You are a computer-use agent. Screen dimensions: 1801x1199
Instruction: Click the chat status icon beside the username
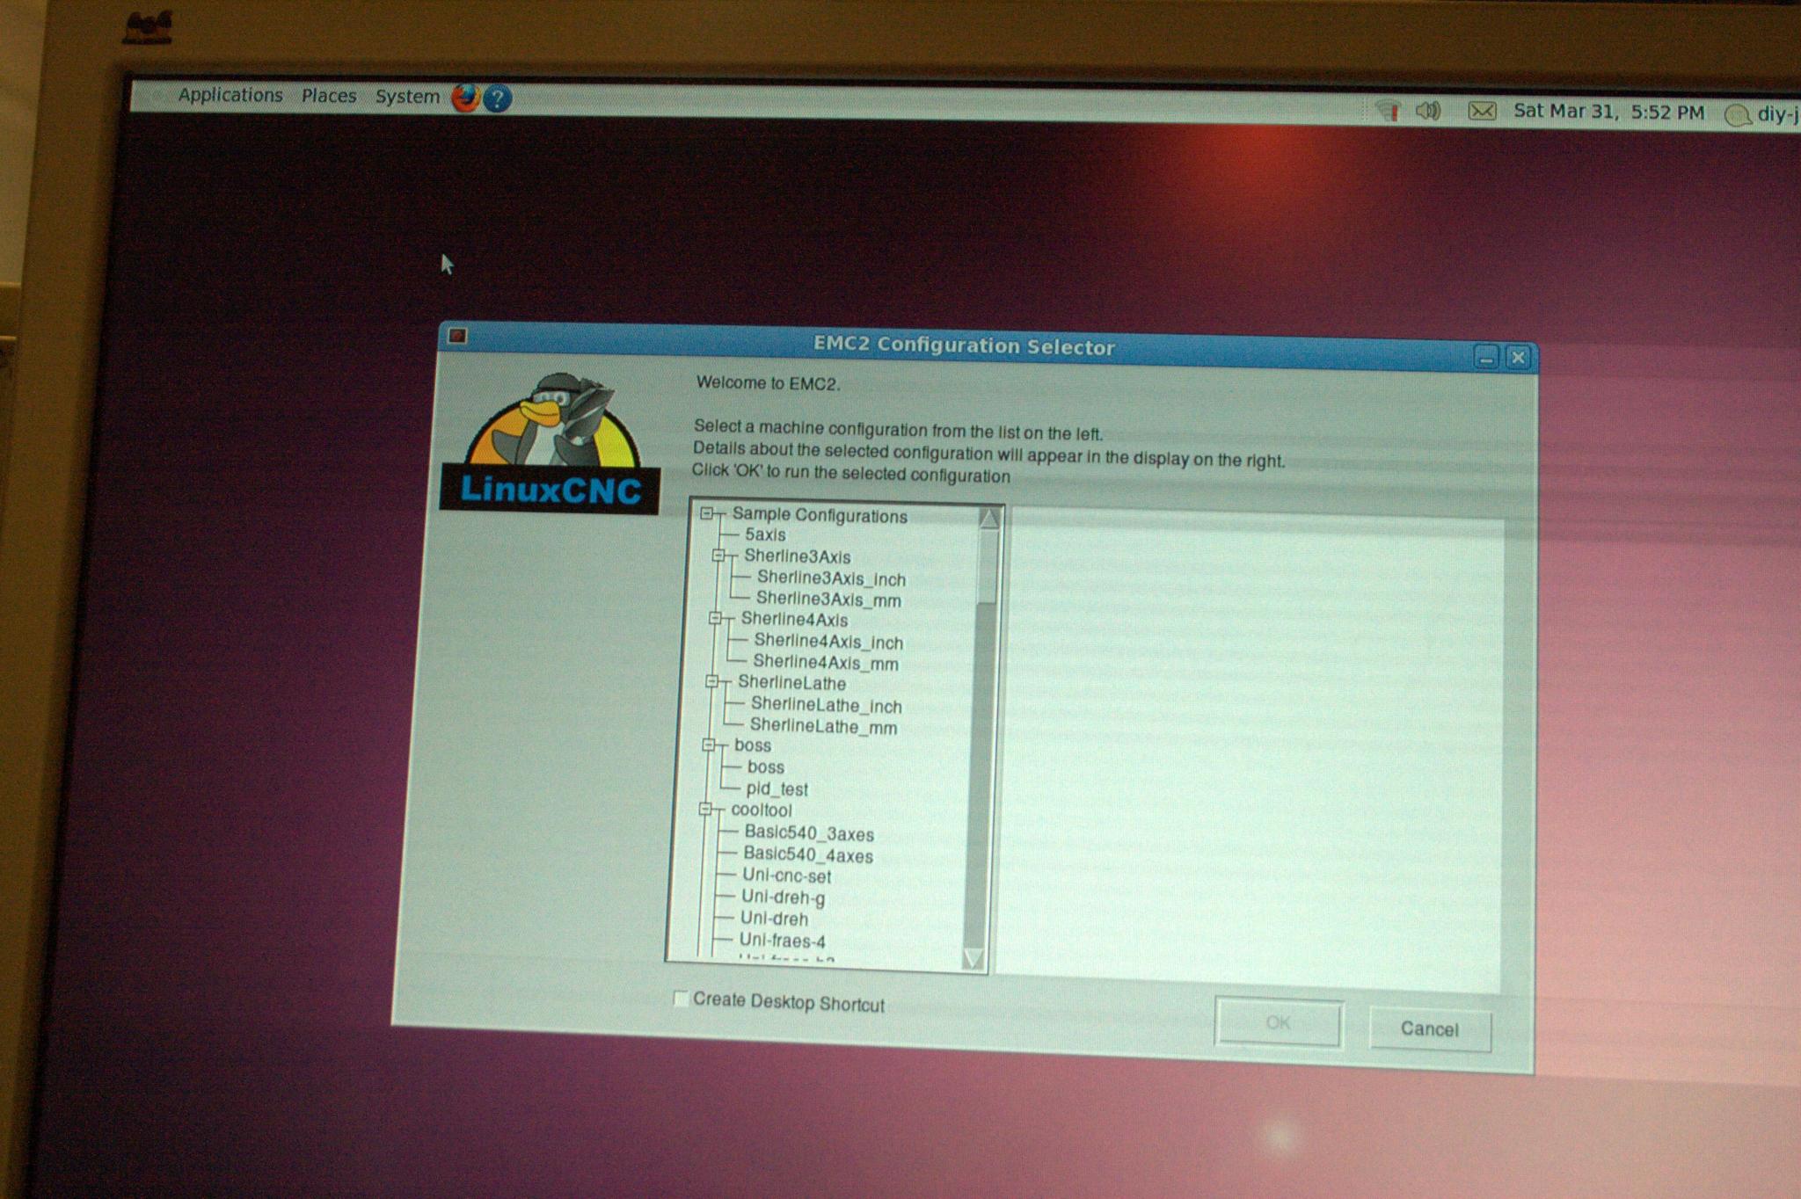pyautogui.click(x=1737, y=115)
